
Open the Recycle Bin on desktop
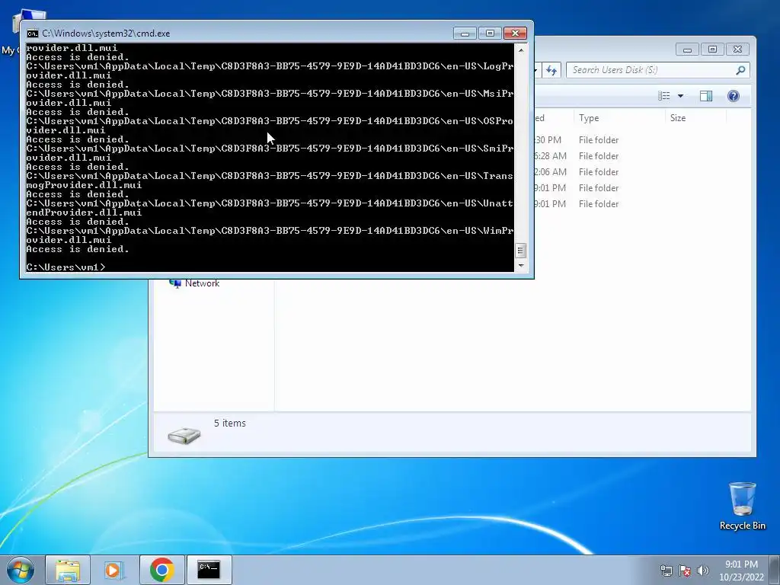tap(742, 506)
